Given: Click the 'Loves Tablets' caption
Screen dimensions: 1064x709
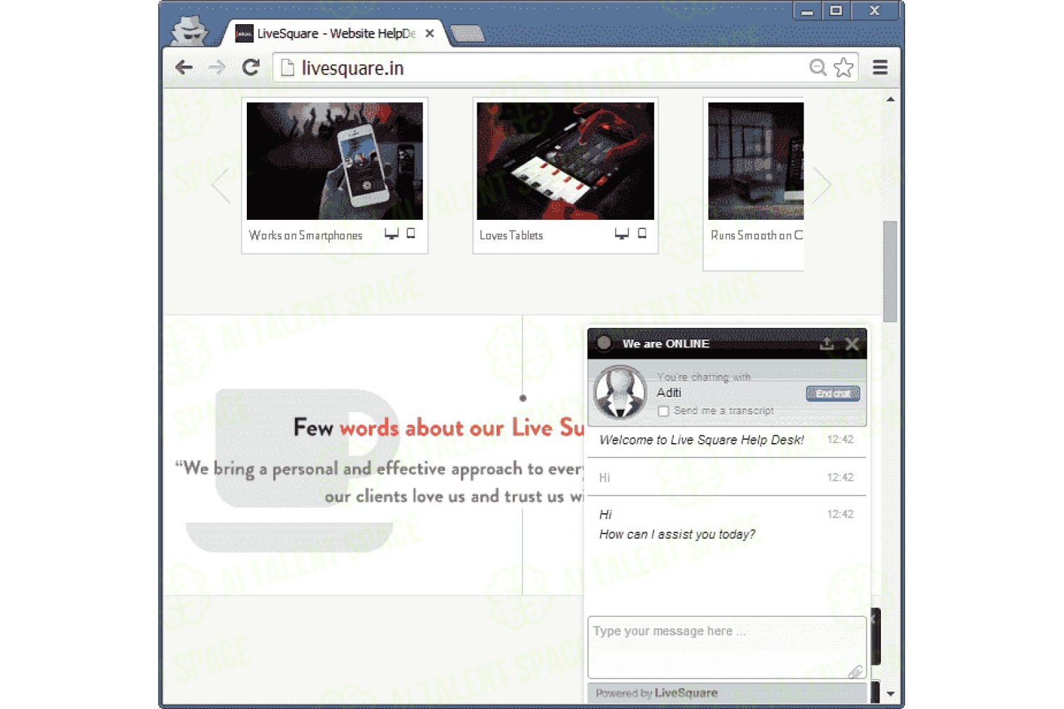Looking at the screenshot, I should tap(511, 235).
